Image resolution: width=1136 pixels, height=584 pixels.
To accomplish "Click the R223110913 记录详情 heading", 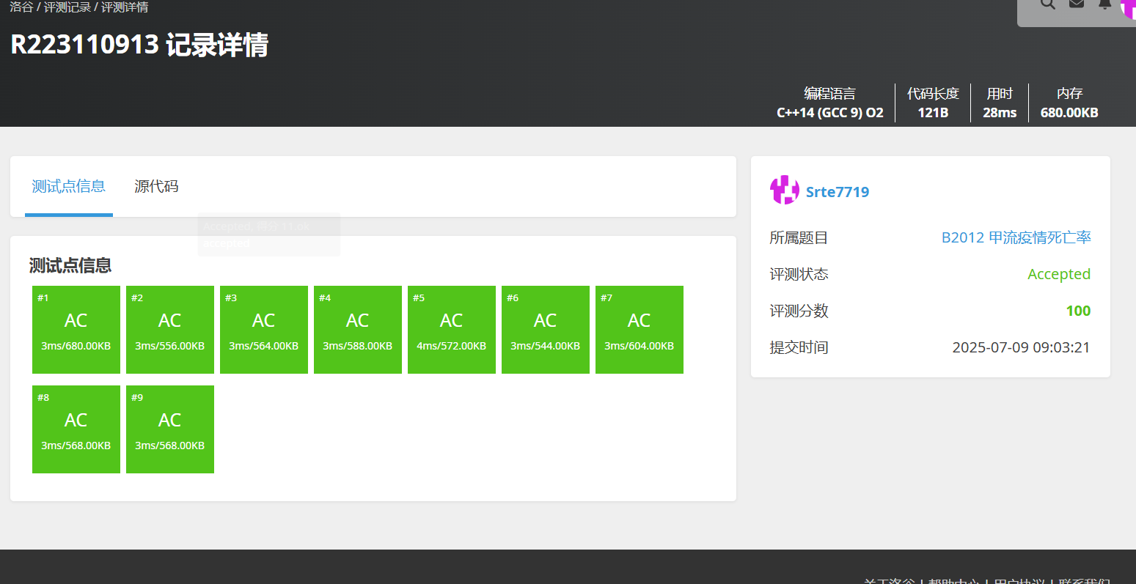I will click(139, 45).
